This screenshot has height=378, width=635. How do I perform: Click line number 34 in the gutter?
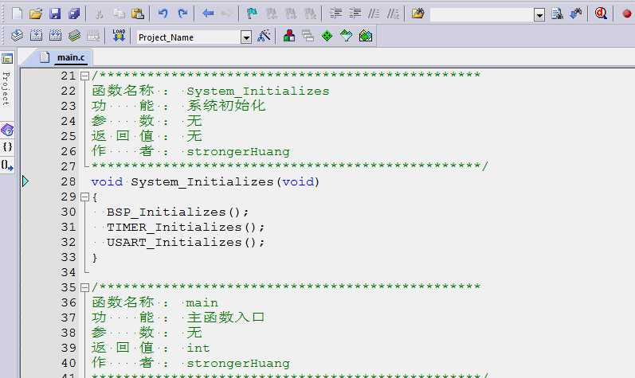coord(69,272)
